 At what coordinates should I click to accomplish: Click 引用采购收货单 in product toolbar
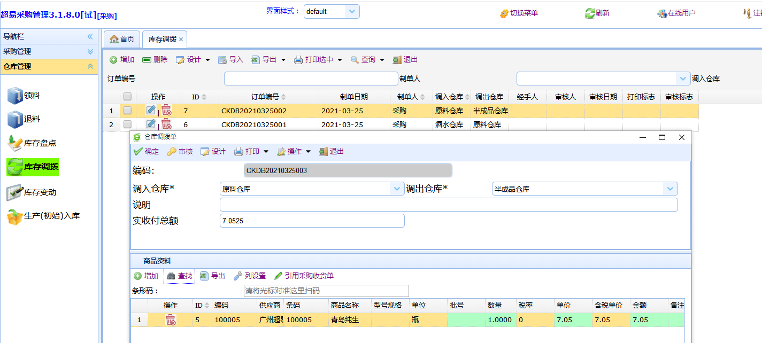pos(304,276)
